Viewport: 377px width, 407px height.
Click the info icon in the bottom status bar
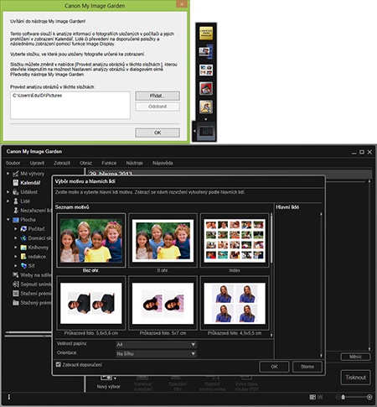point(9,397)
